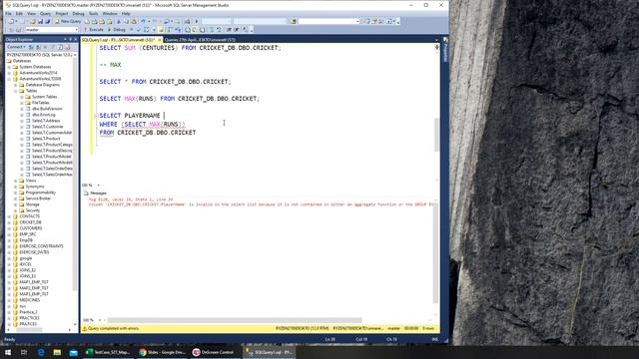Select the CONTACTS database

click(x=29, y=216)
